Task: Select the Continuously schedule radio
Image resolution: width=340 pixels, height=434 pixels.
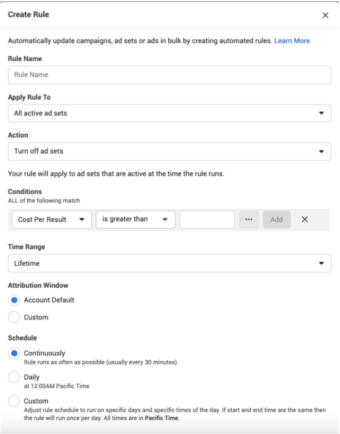Action: point(14,353)
